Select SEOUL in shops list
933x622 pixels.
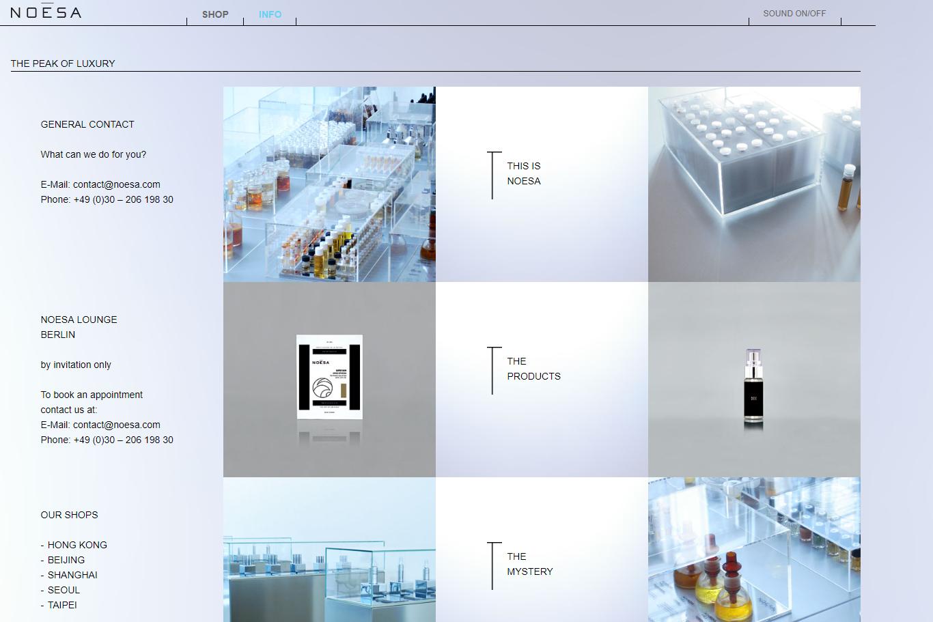tap(64, 590)
